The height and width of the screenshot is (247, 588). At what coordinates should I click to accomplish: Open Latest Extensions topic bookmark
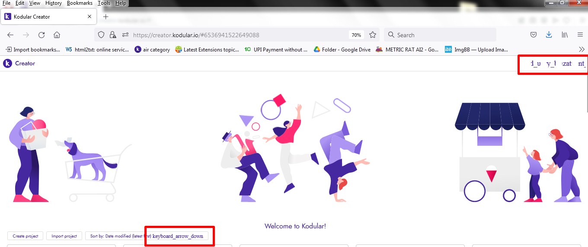coord(207,50)
